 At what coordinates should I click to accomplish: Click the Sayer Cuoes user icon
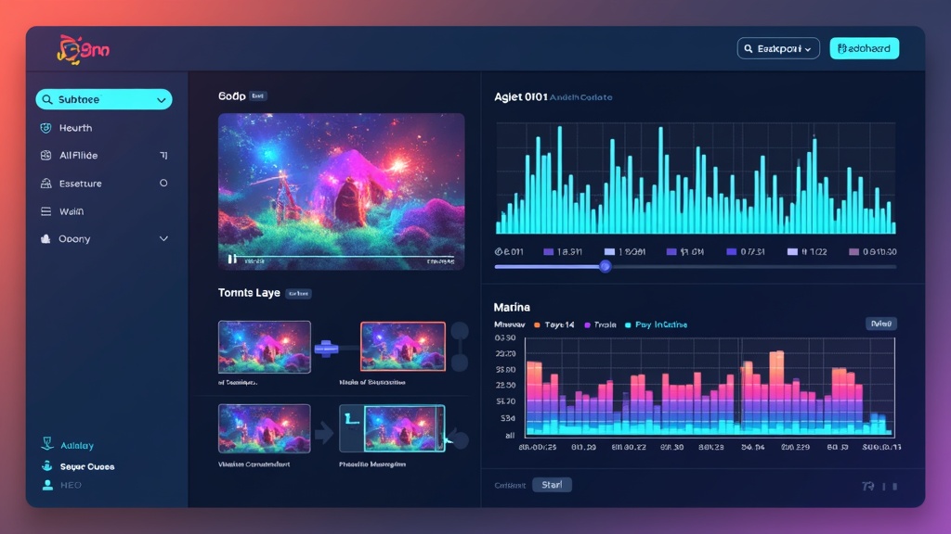coord(48,465)
